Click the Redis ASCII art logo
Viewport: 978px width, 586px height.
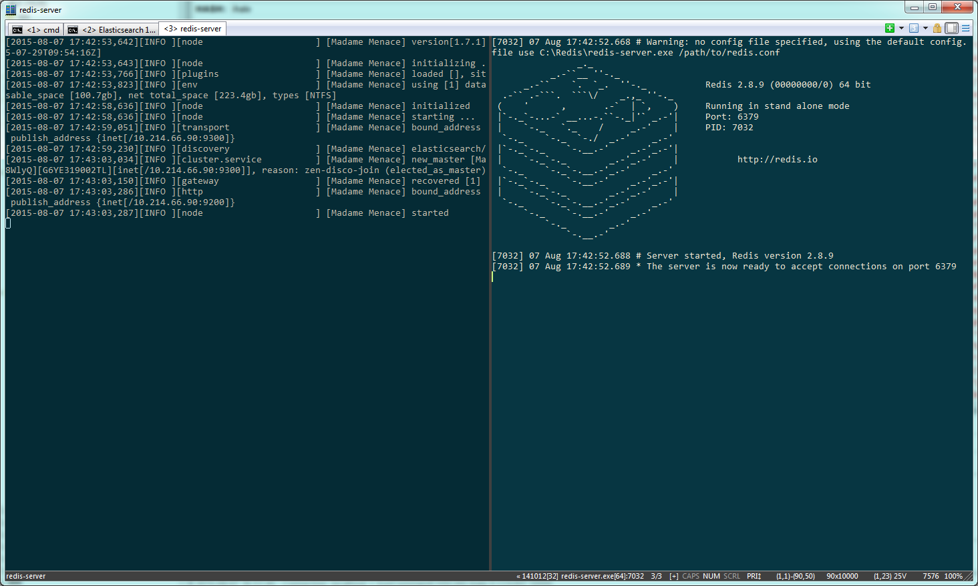pyautogui.click(x=588, y=151)
